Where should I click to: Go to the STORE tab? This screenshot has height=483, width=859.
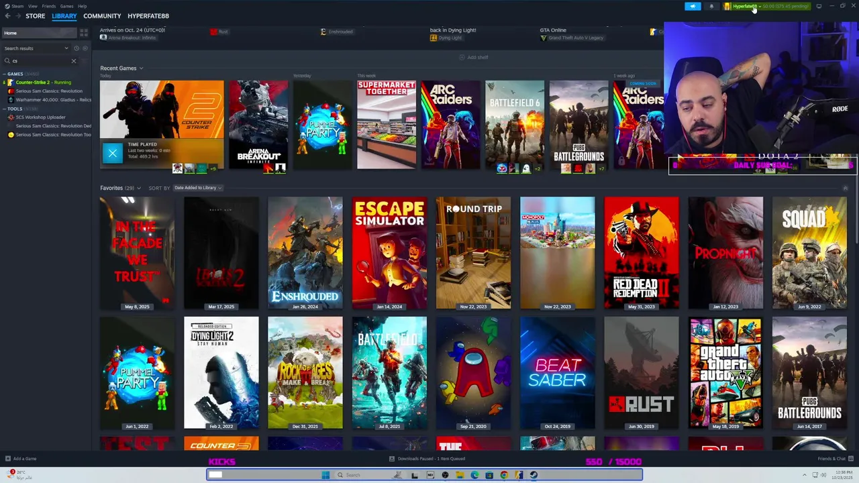pos(35,15)
